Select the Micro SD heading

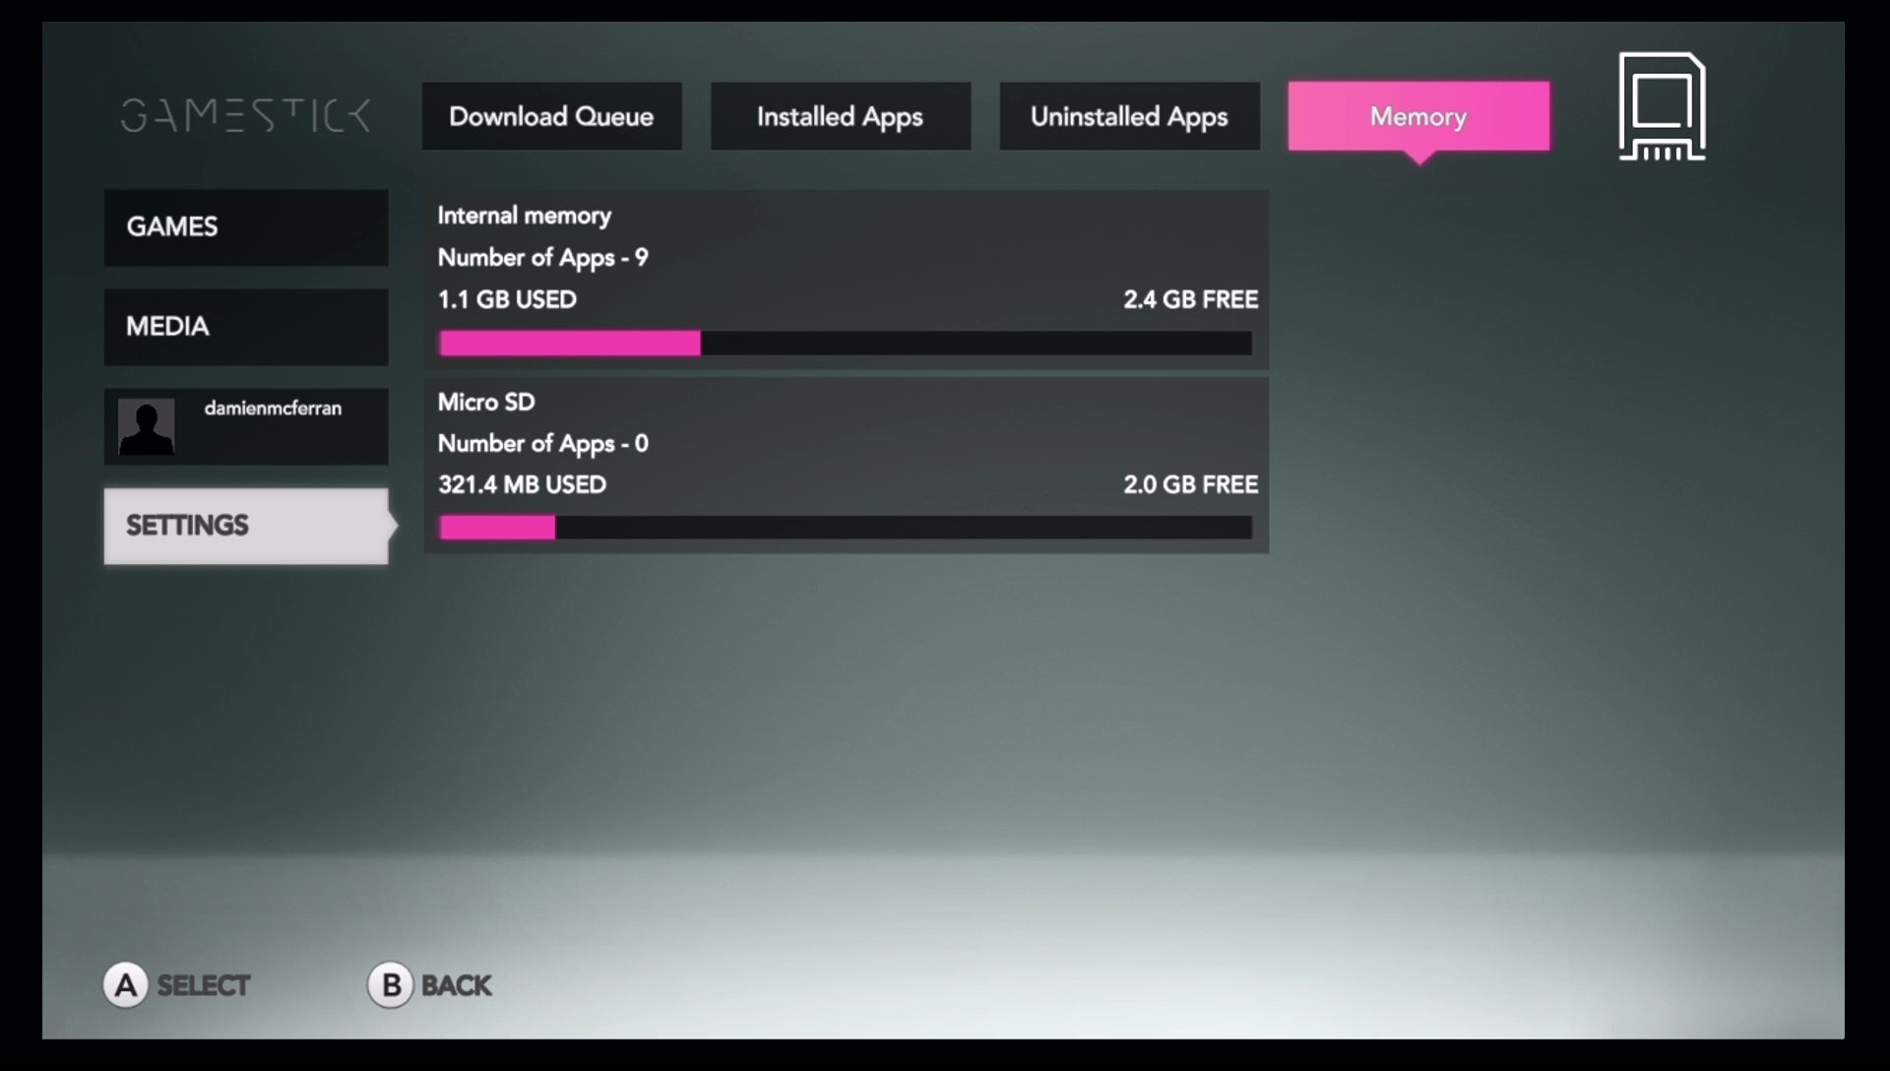click(x=486, y=402)
